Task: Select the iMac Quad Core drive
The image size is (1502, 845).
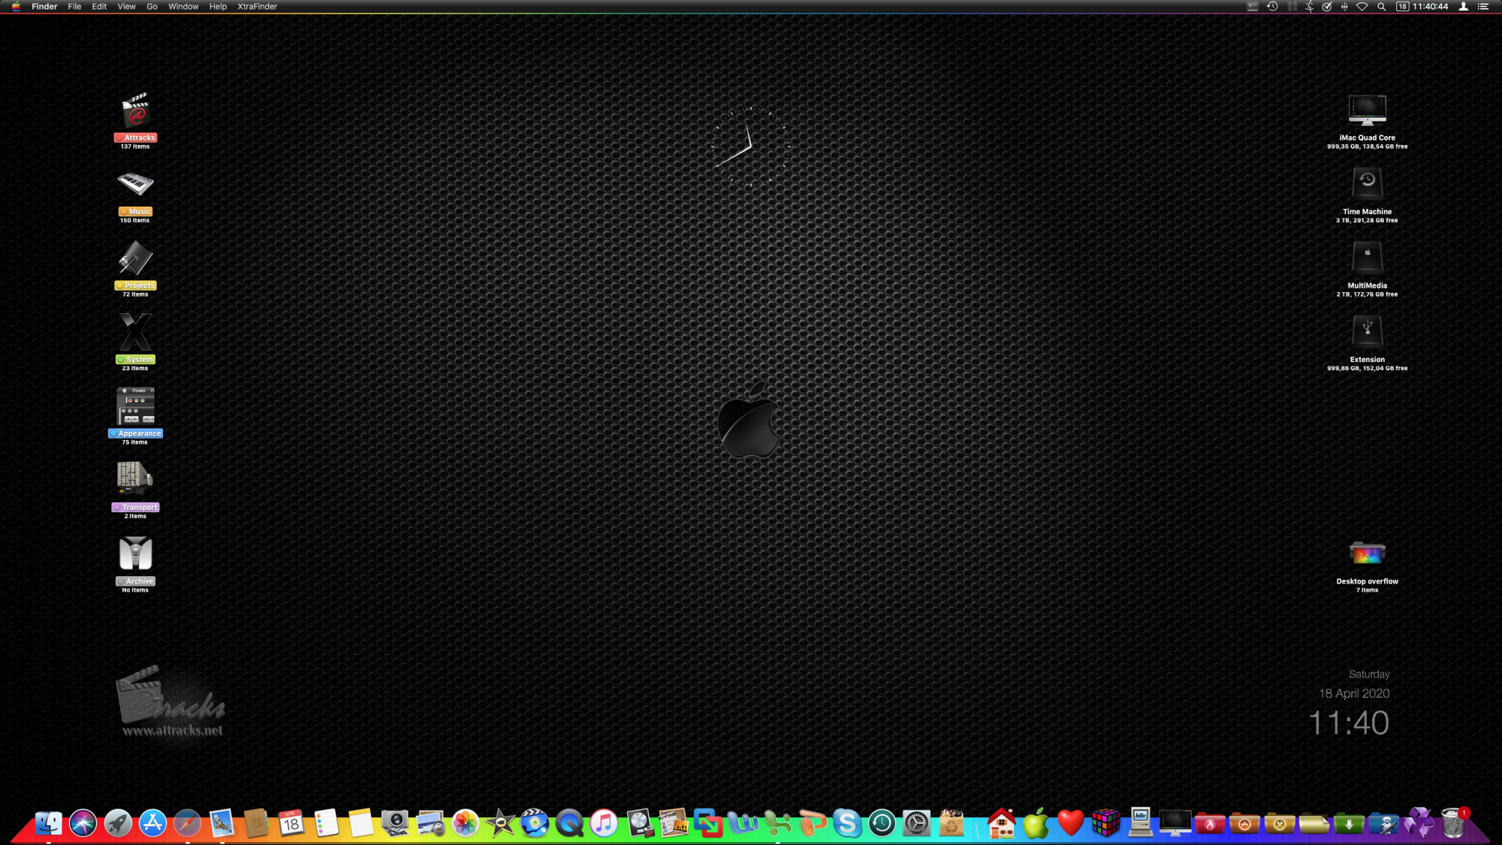Action: 1367,110
